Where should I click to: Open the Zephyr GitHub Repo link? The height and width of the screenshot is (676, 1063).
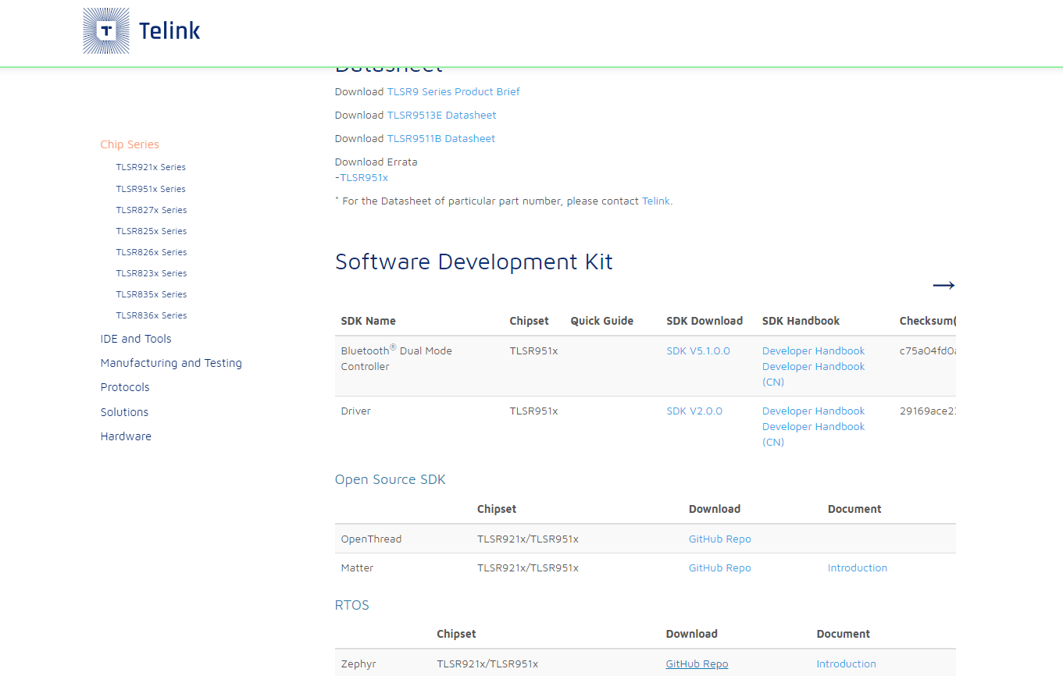click(697, 664)
